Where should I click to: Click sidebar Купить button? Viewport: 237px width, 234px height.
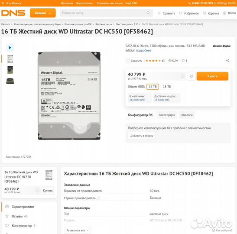[48, 191]
